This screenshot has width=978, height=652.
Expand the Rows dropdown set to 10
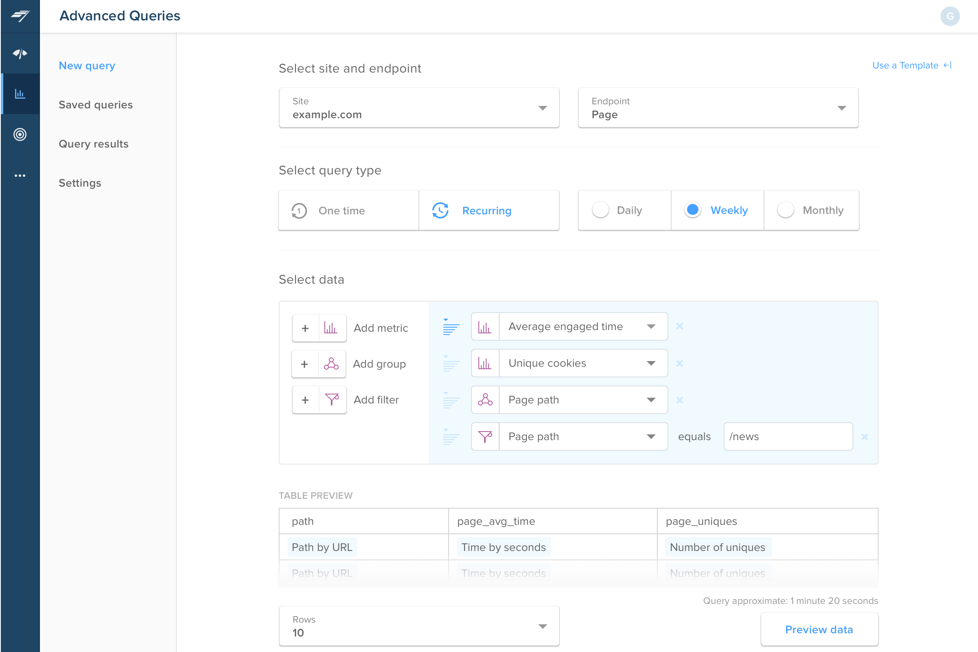pos(419,626)
